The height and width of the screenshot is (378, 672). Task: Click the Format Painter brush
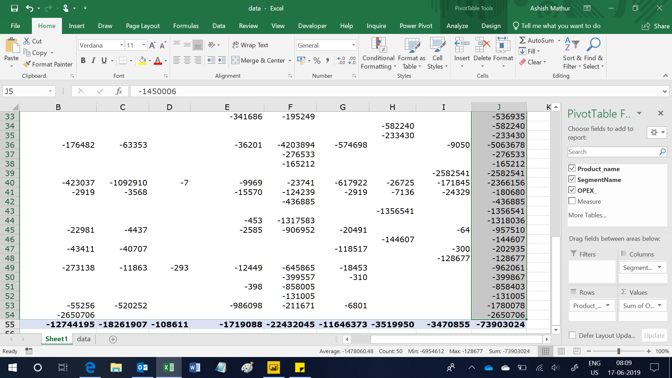tap(48, 64)
